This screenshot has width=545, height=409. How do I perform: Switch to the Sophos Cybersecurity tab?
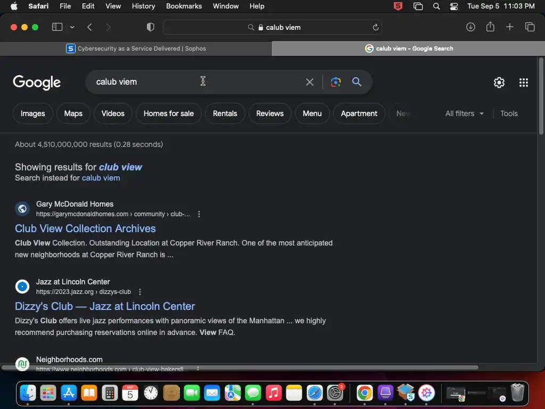pyautogui.click(x=136, y=48)
